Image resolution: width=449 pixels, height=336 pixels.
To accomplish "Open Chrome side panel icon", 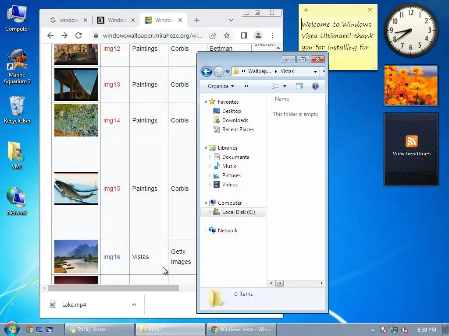I will tap(244, 35).
